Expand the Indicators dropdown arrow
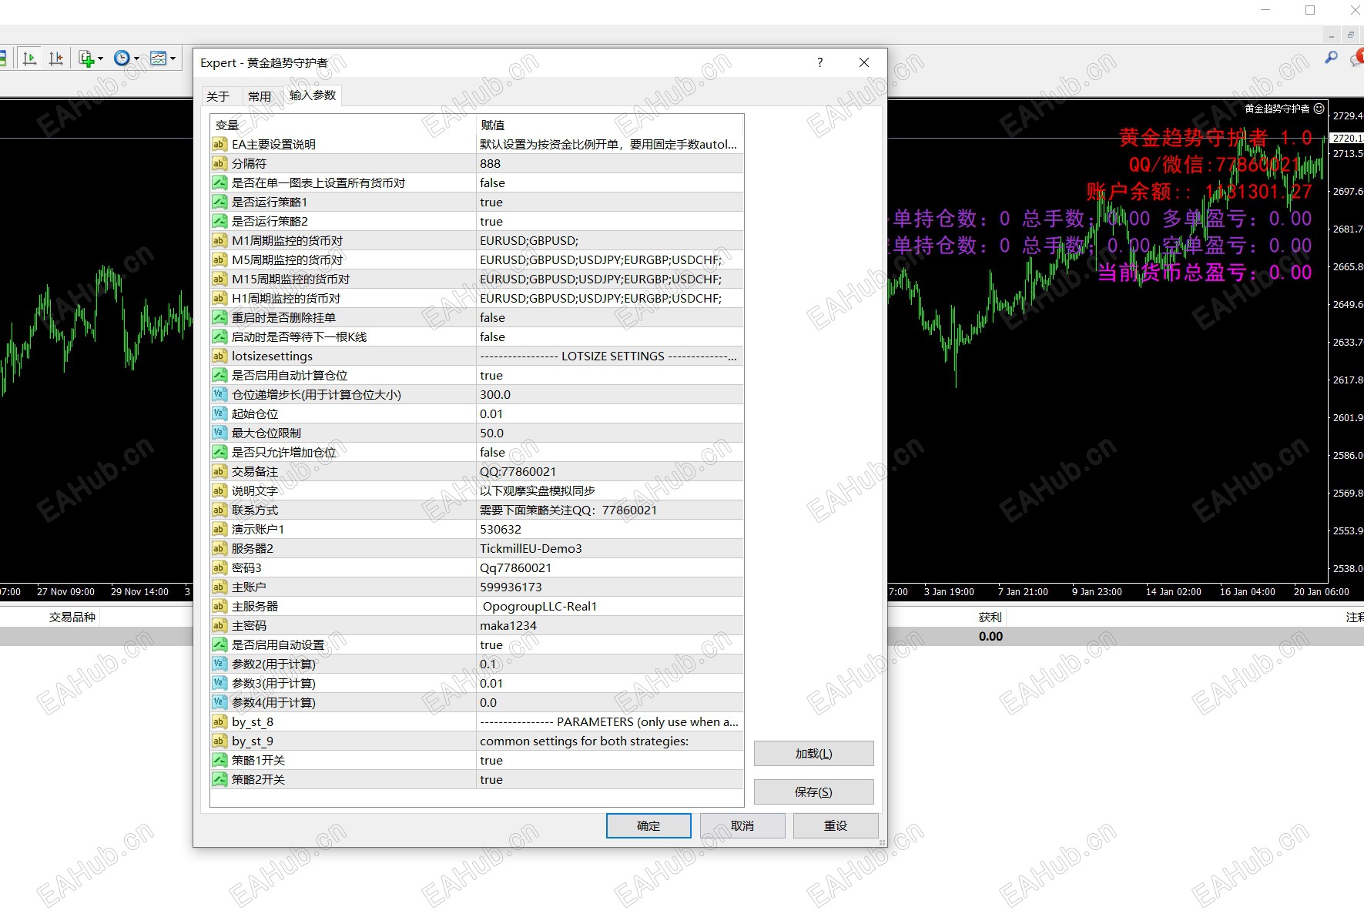The height and width of the screenshot is (917, 1364). tap(100, 59)
